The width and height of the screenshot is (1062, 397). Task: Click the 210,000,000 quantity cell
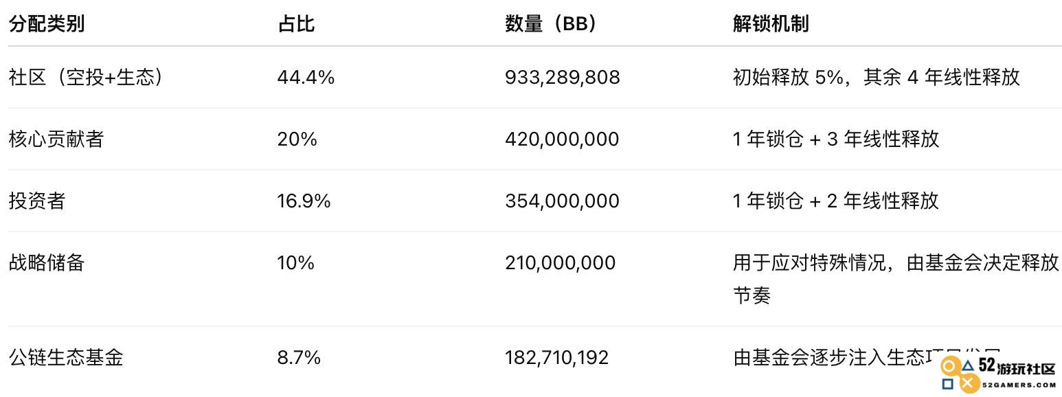point(560,262)
